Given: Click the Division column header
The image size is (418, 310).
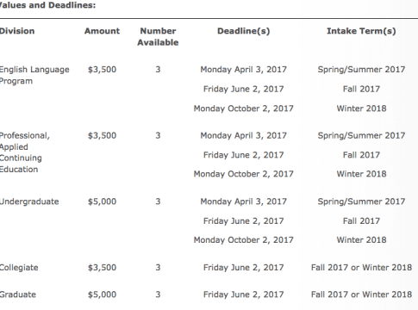Looking at the screenshot, I should [17, 31].
